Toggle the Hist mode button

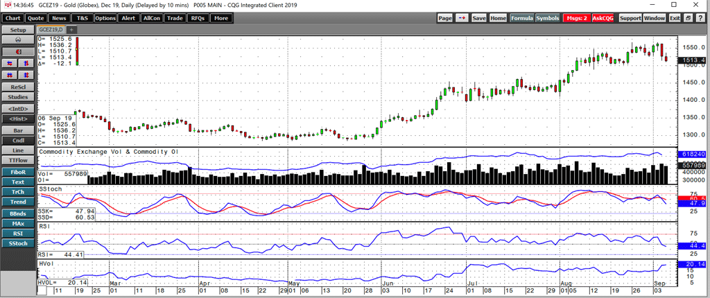tap(17, 119)
